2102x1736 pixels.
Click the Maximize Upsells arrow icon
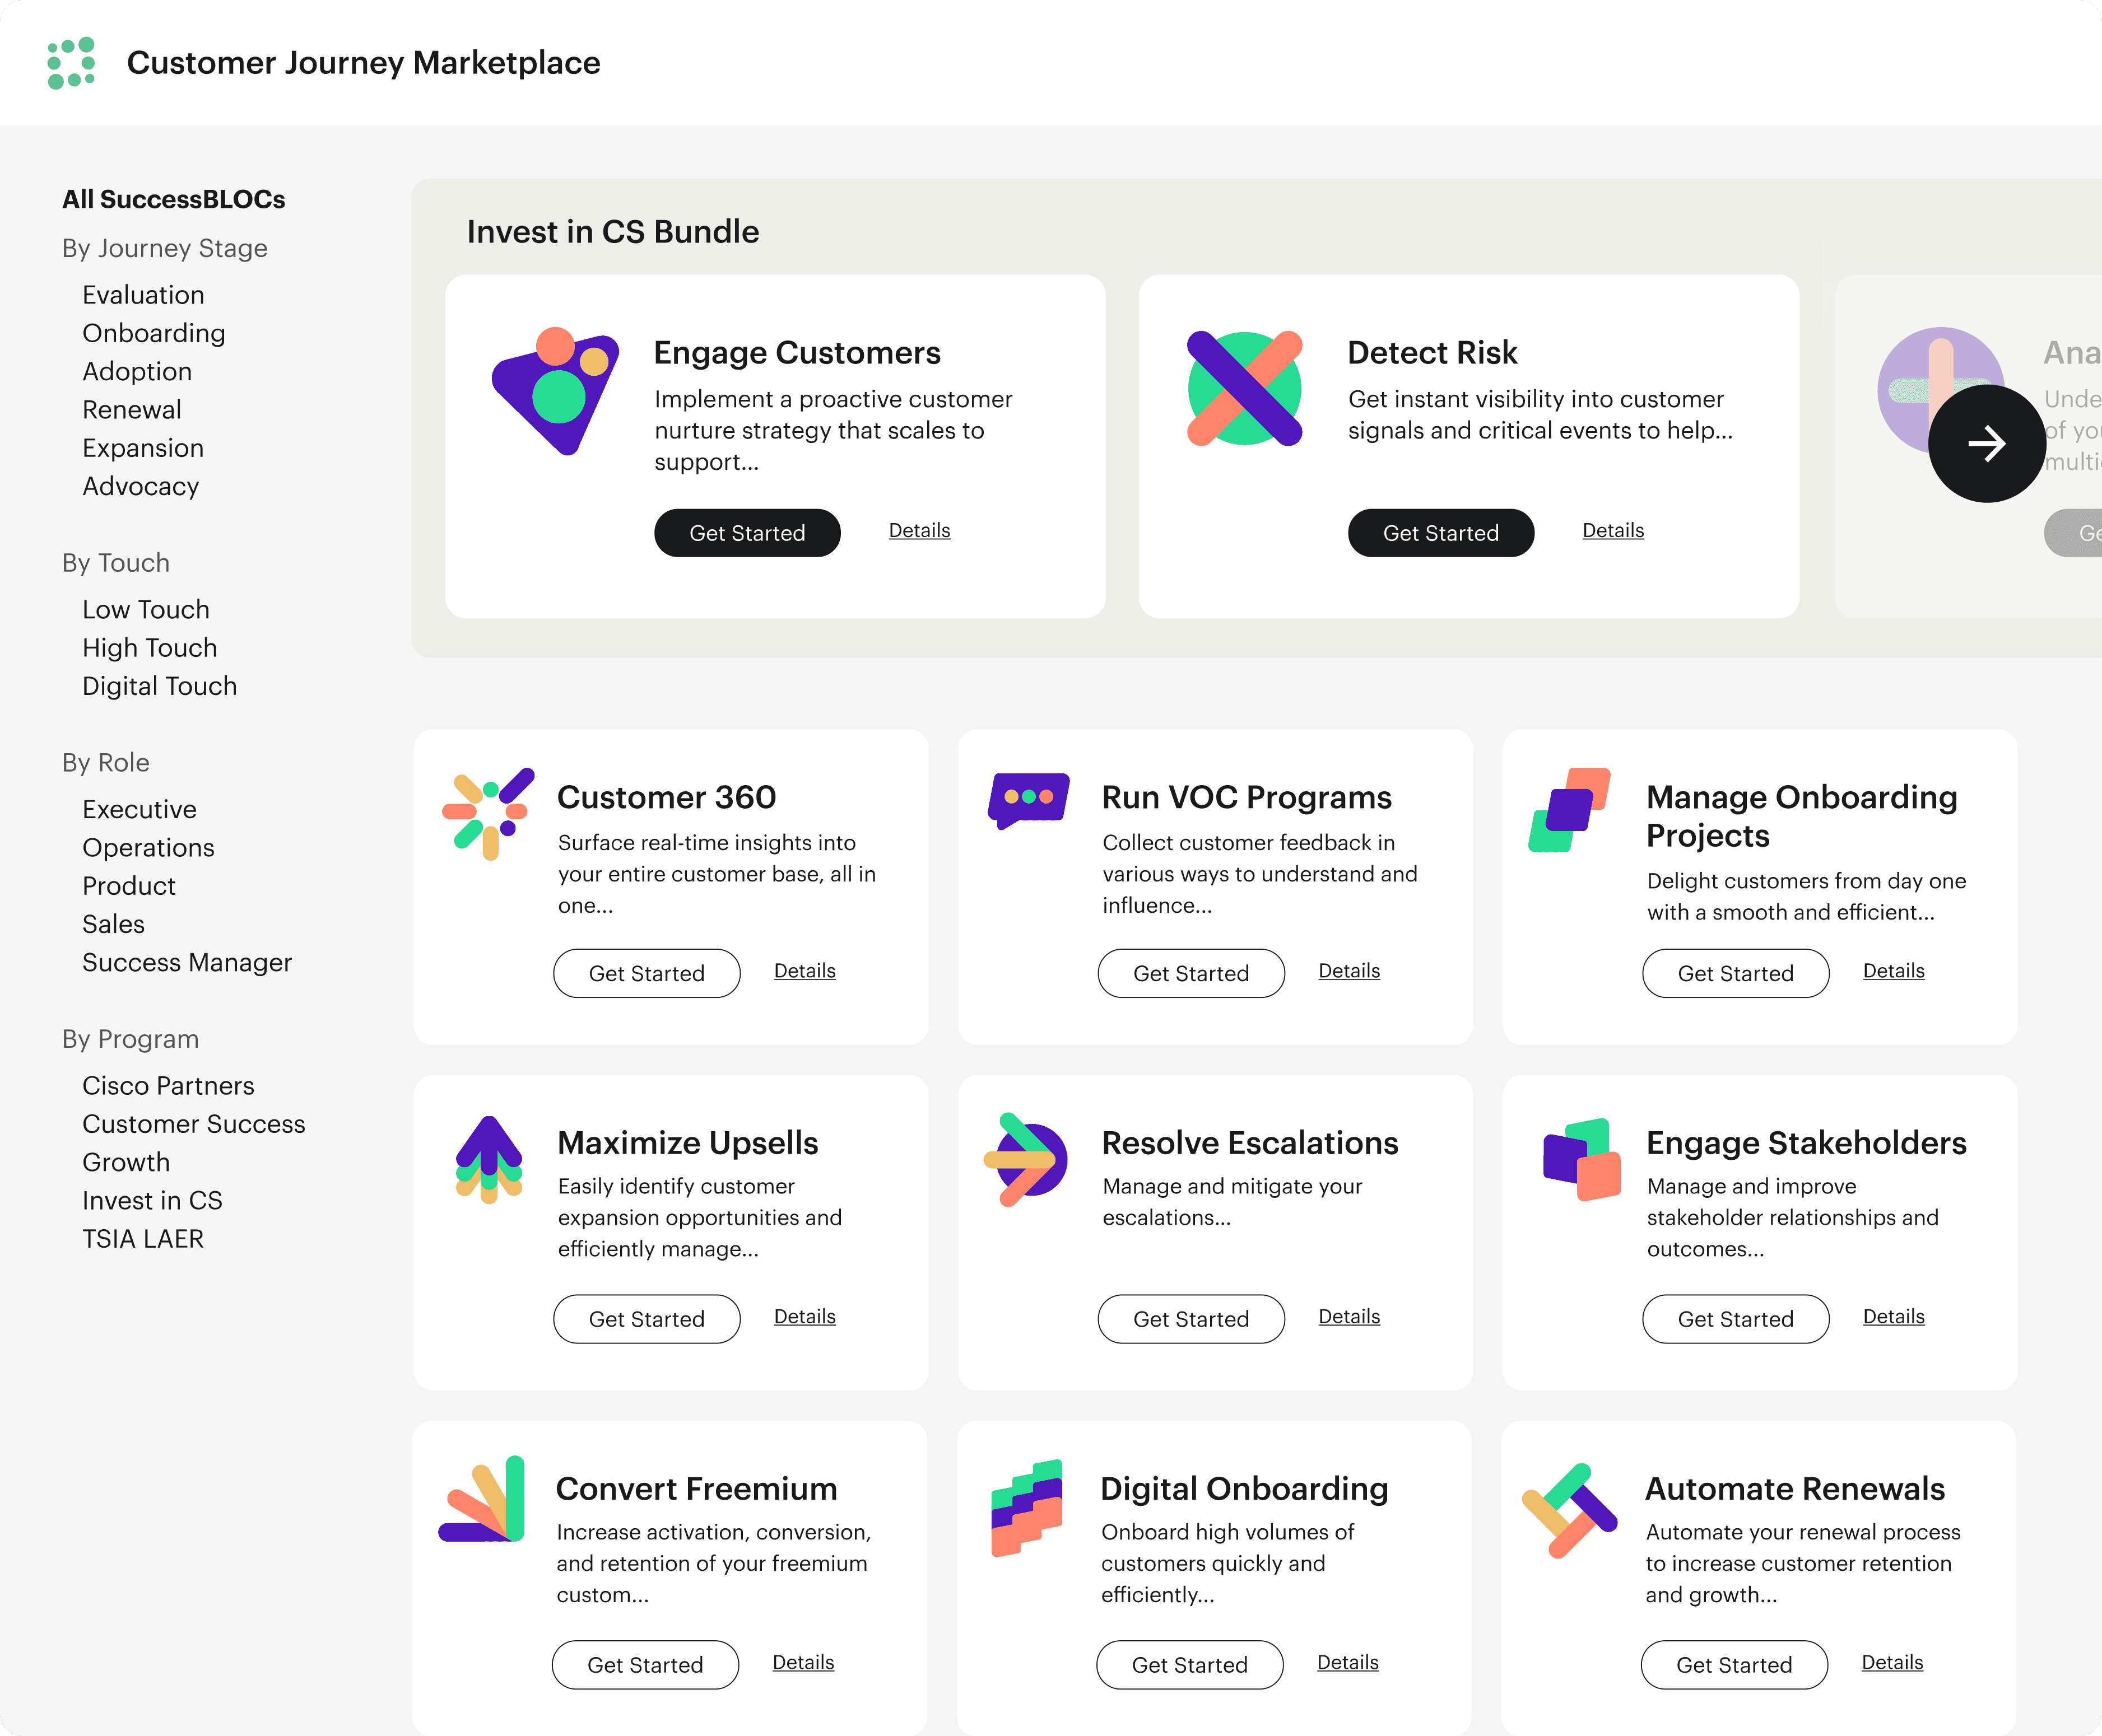point(488,1159)
